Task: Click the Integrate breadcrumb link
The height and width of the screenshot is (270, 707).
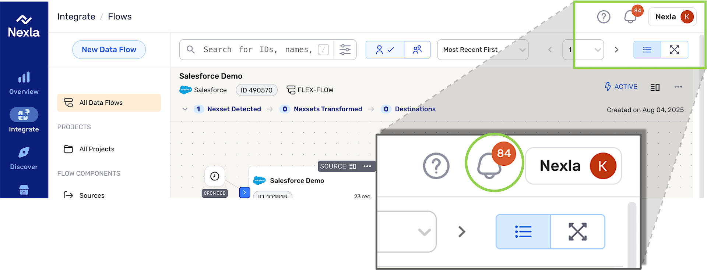Action: coord(76,17)
